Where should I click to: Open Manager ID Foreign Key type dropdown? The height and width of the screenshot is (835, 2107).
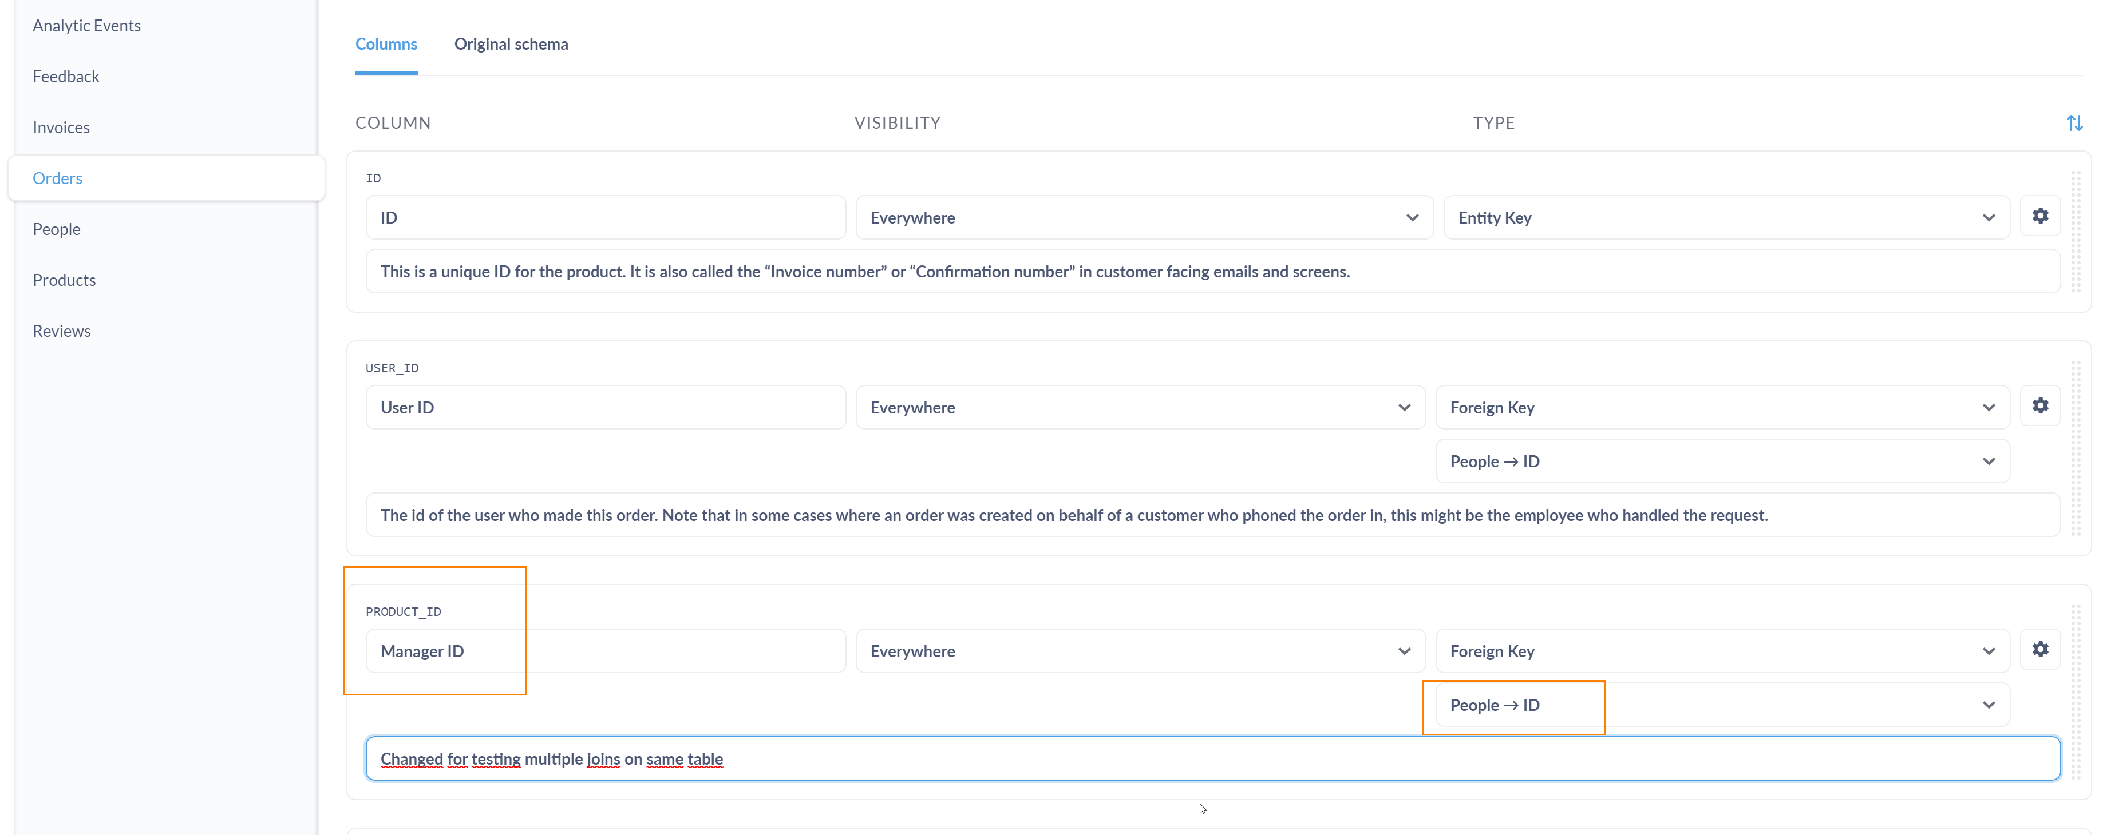(1722, 651)
